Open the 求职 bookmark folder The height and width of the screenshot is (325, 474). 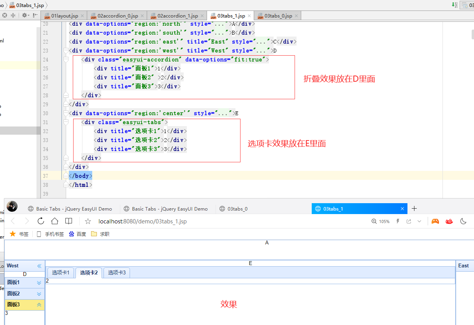(100, 234)
